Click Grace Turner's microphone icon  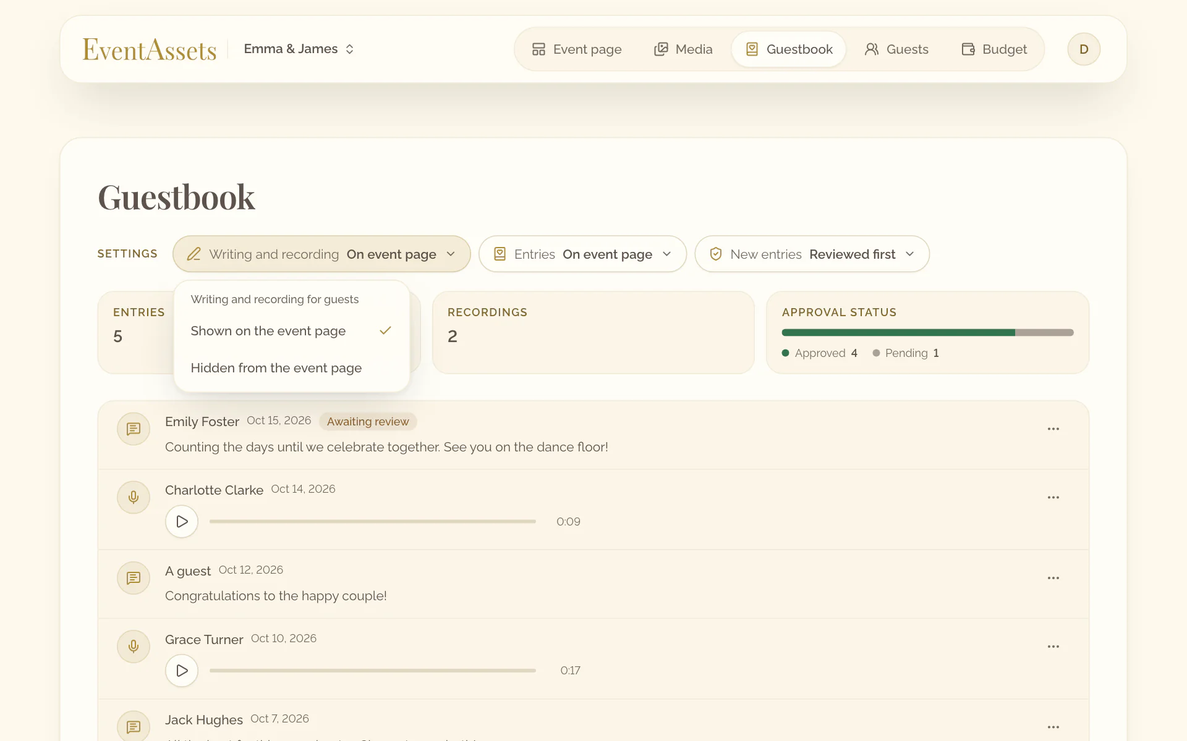click(134, 647)
